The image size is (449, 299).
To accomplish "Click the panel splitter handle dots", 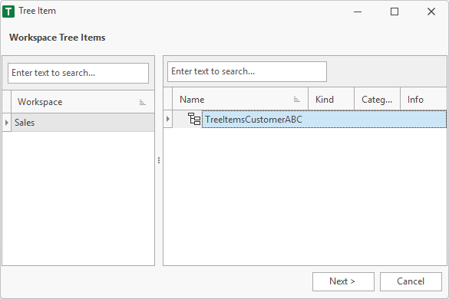I will [159, 160].
